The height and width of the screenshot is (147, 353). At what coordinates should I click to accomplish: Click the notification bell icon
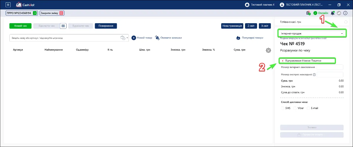(333, 13)
